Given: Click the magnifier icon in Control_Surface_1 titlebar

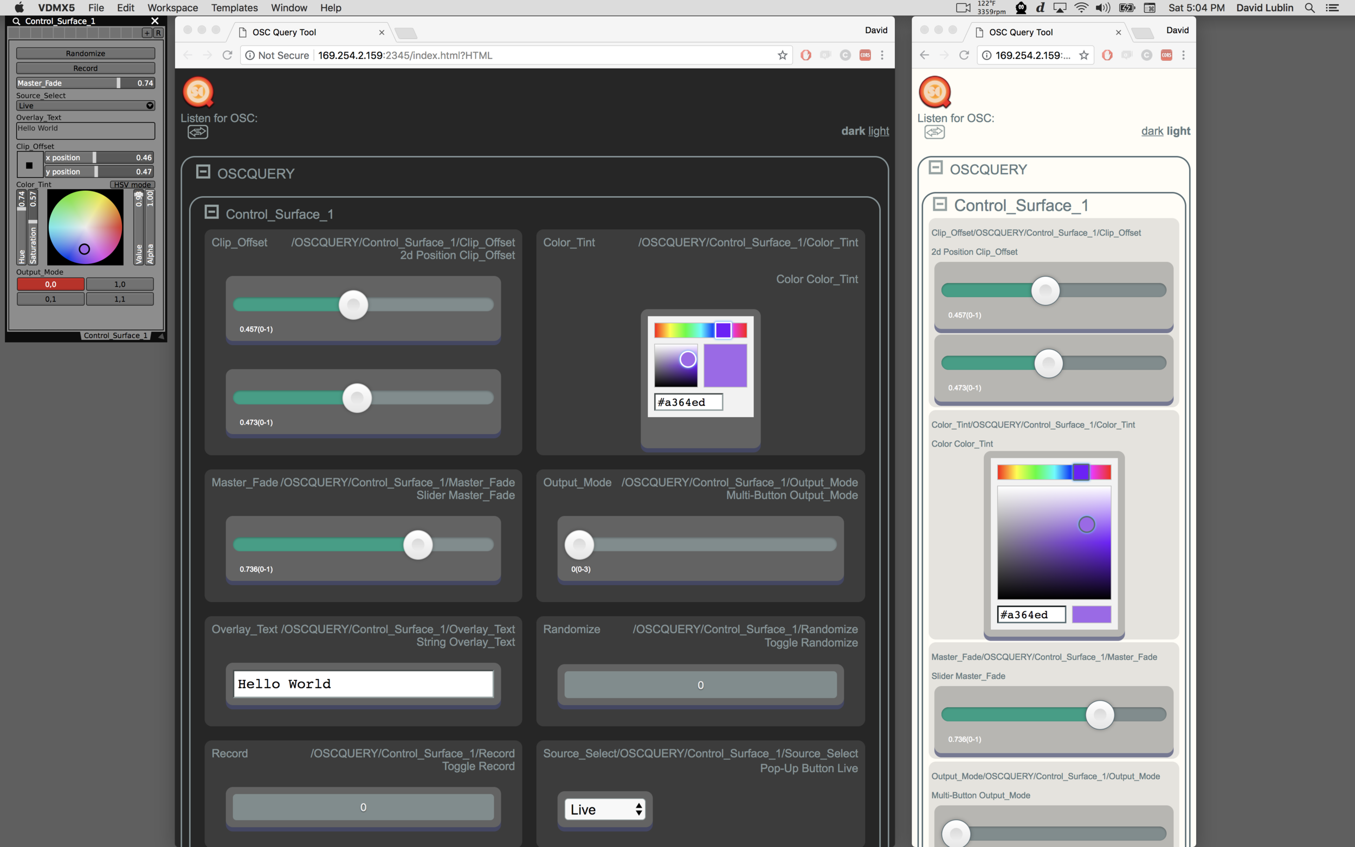Looking at the screenshot, I should pos(16,21).
